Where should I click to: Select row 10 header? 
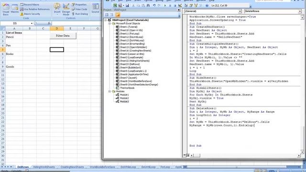(x=2, y=71)
